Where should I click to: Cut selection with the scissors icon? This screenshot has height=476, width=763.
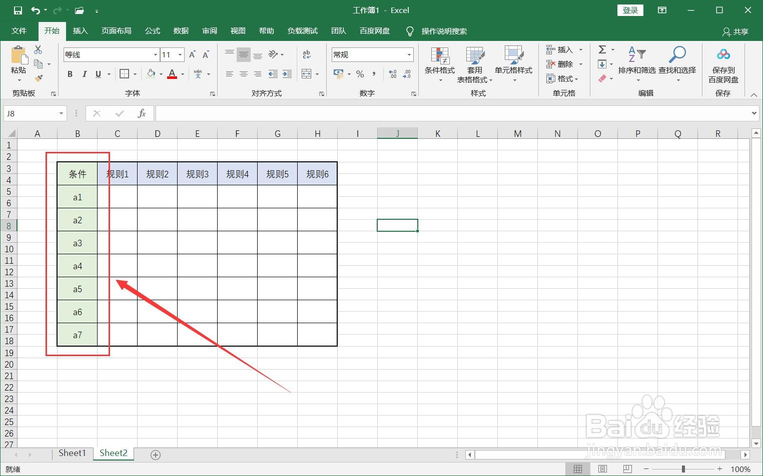coord(38,50)
